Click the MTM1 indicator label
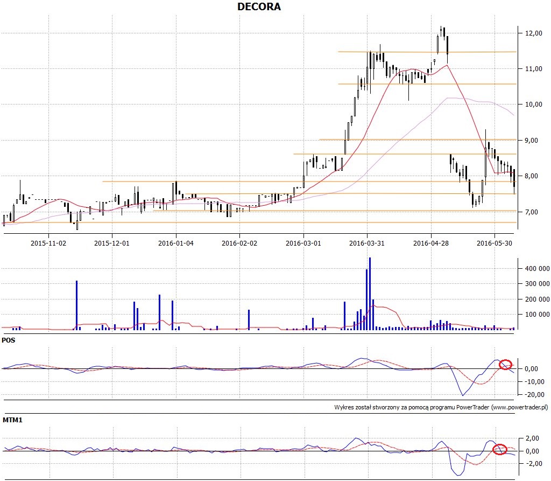The width and height of the screenshot is (551, 481). (12, 420)
